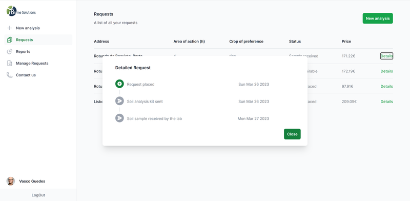
Task: Click the Soil analysis kit sent step icon
Action: (119, 101)
